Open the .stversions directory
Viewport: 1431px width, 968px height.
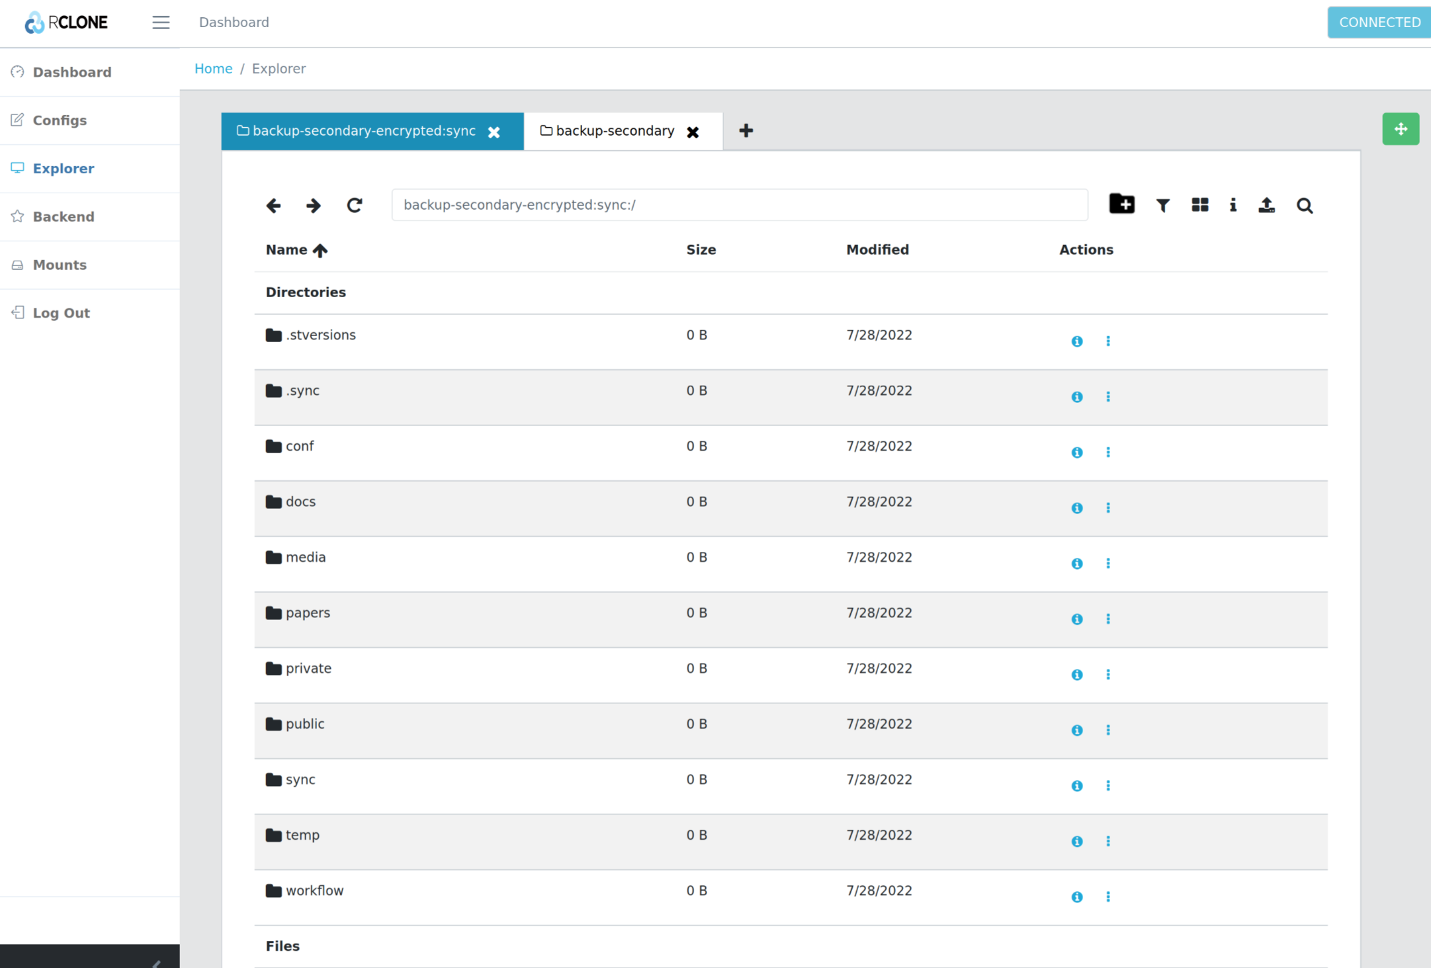click(x=311, y=335)
